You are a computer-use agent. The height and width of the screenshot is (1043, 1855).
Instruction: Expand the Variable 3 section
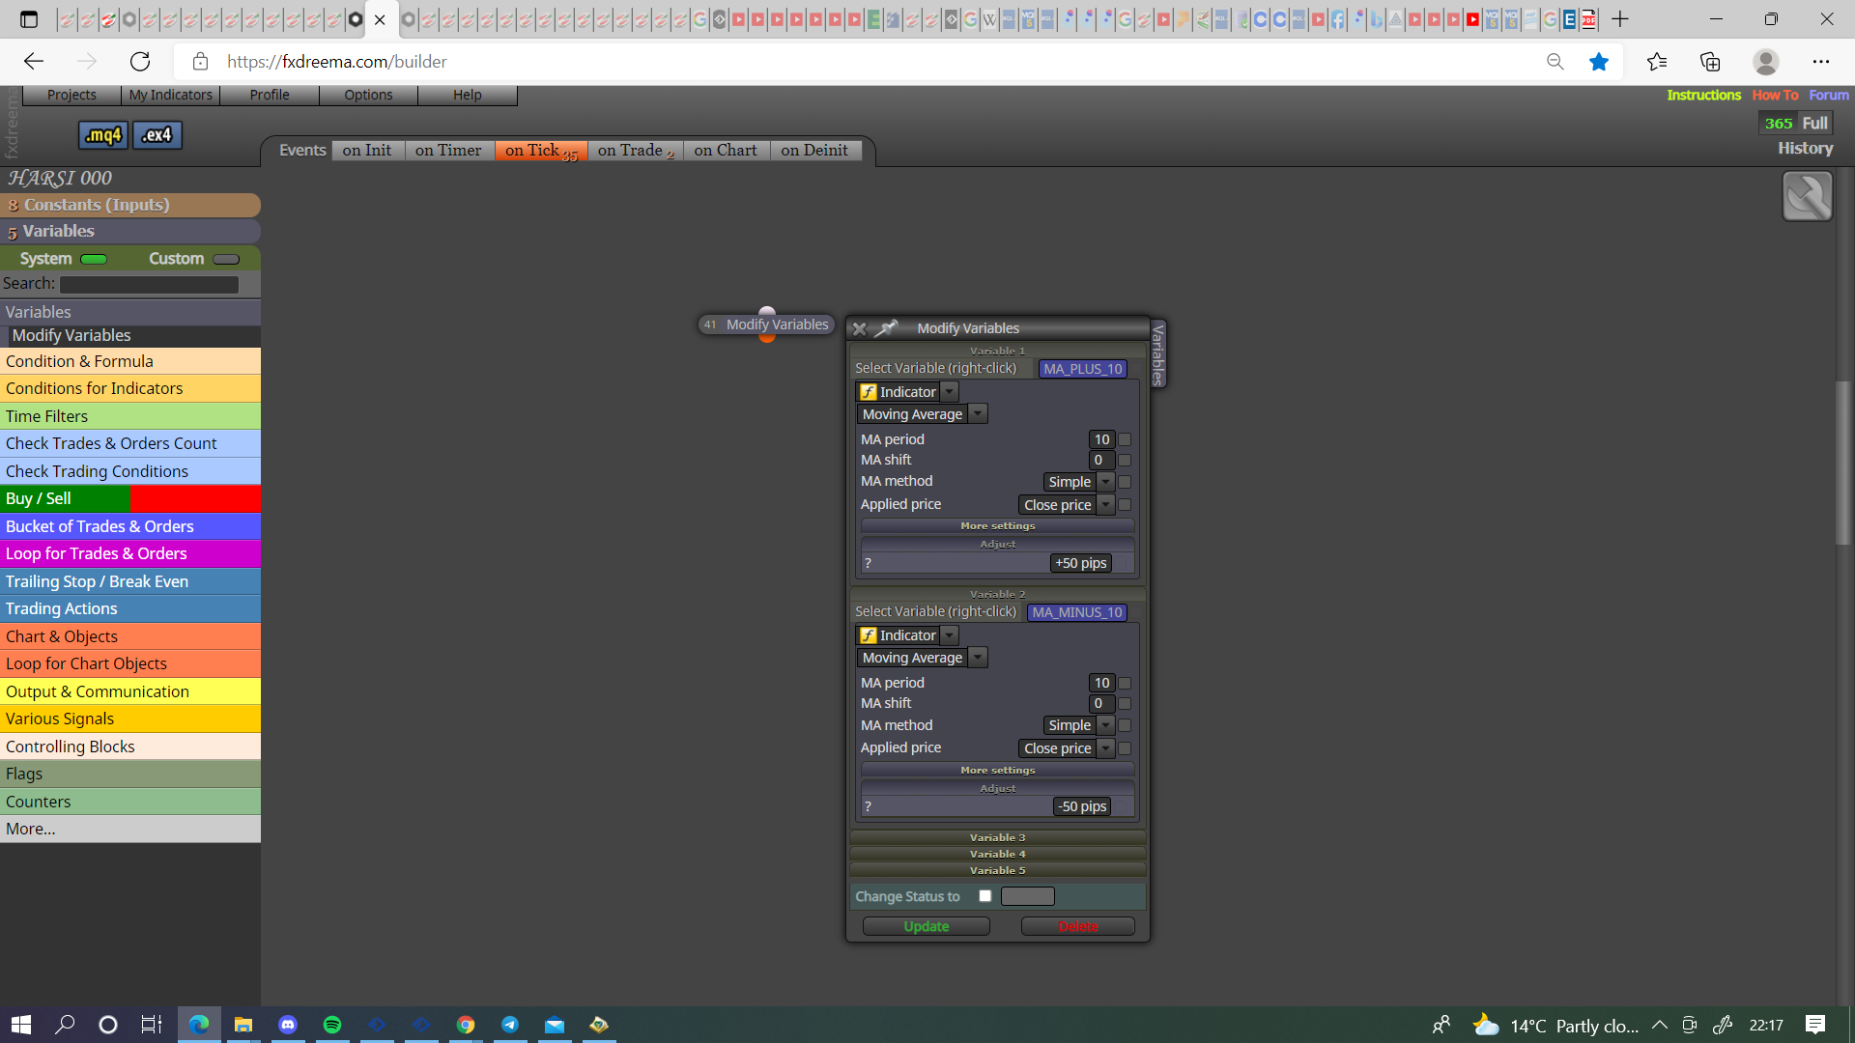click(x=997, y=837)
